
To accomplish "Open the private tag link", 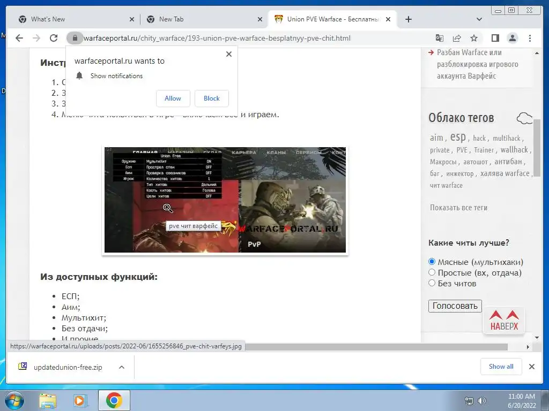I will [x=440, y=150].
